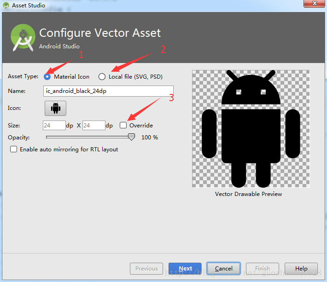This screenshot has height=282, width=327.
Task: Select the Material Icon radio button
Action: pyautogui.click(x=47, y=77)
